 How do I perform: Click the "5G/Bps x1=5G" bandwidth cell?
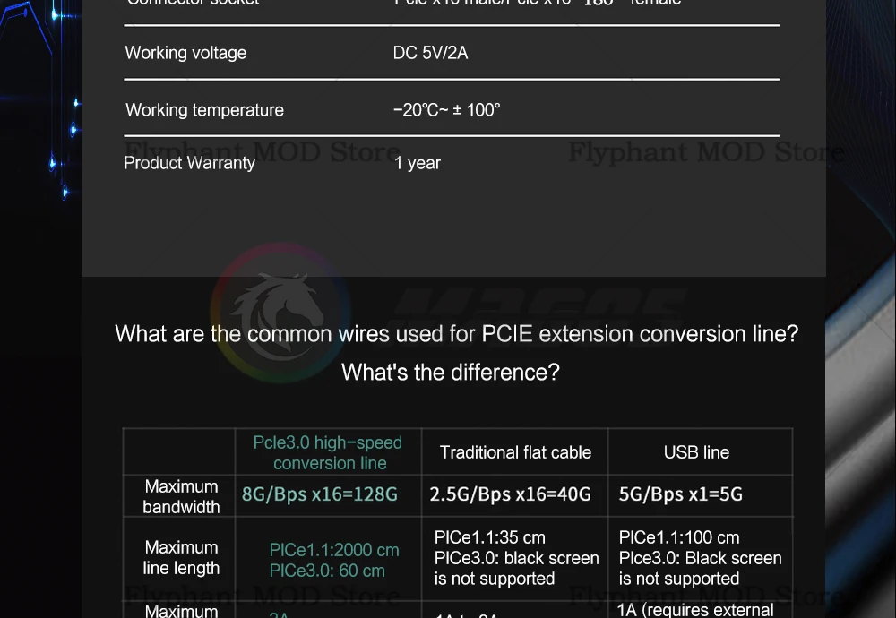(x=680, y=494)
